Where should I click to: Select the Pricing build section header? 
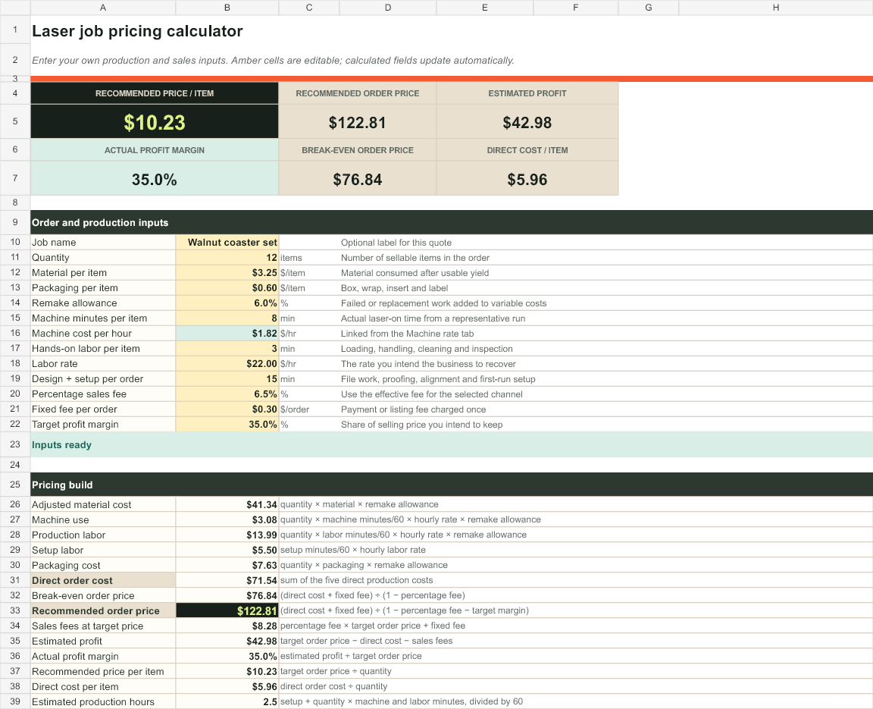452,485
